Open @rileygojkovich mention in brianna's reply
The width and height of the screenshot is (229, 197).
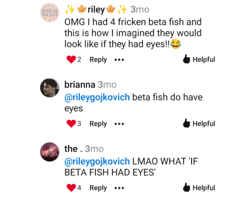pyautogui.click(x=97, y=97)
